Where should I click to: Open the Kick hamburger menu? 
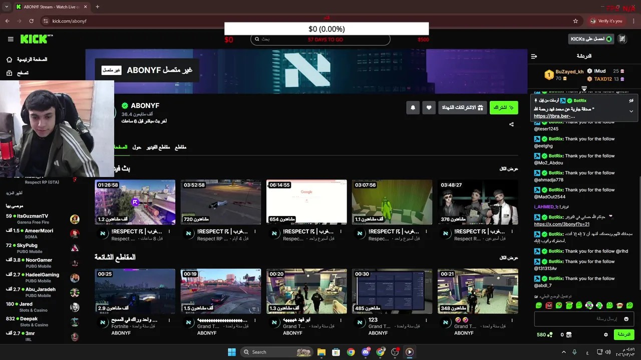click(11, 39)
